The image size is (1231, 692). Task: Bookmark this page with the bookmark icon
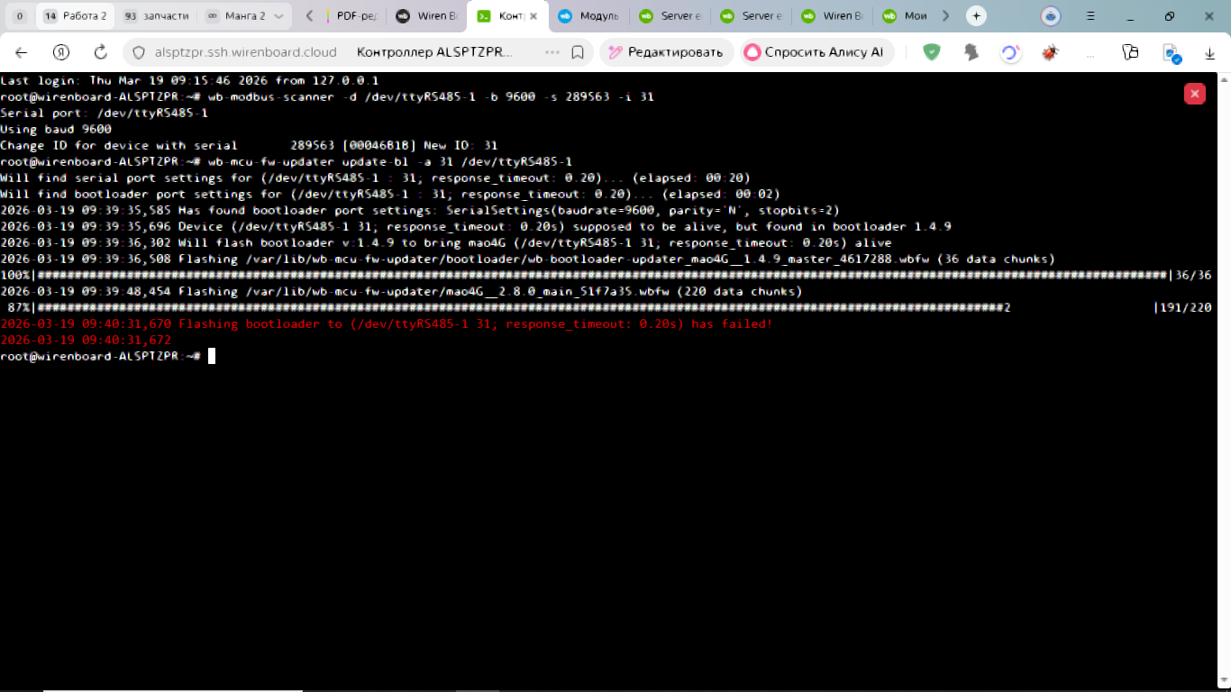pyautogui.click(x=578, y=52)
